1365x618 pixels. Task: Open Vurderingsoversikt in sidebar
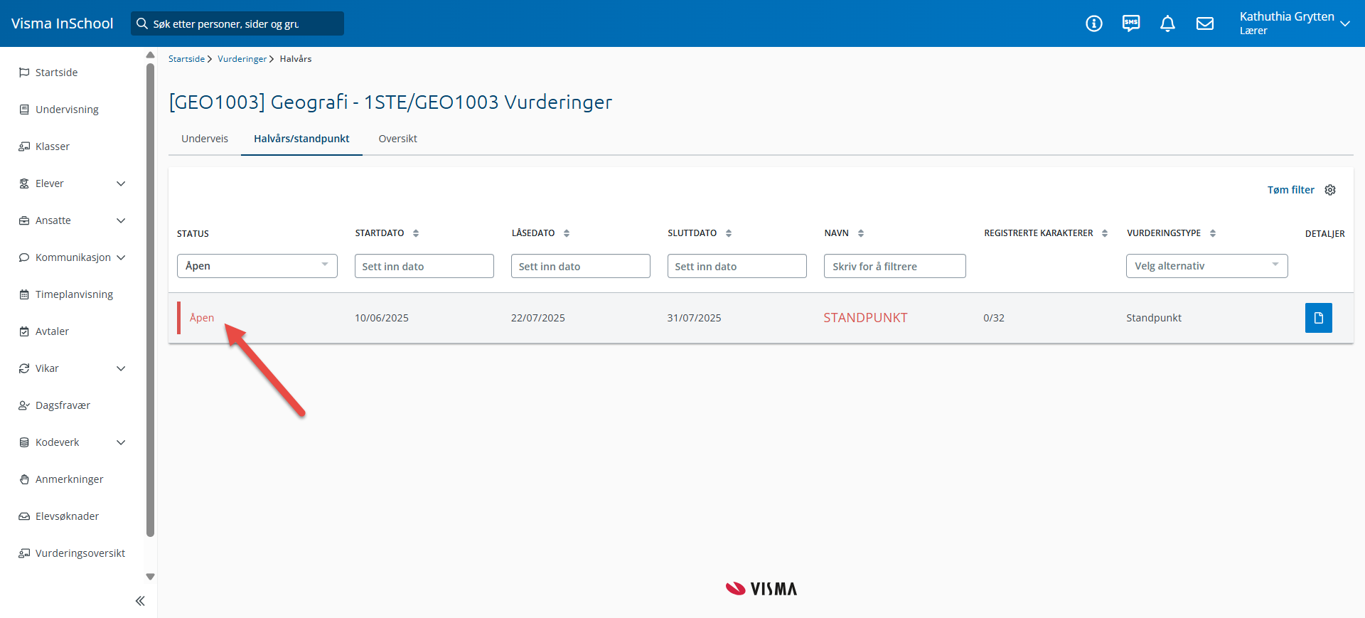[80, 553]
